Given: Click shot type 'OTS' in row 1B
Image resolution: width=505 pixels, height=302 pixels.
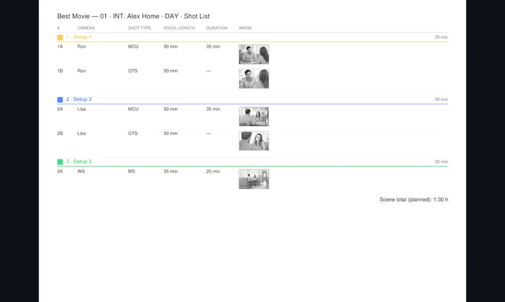Looking at the screenshot, I should (133, 71).
